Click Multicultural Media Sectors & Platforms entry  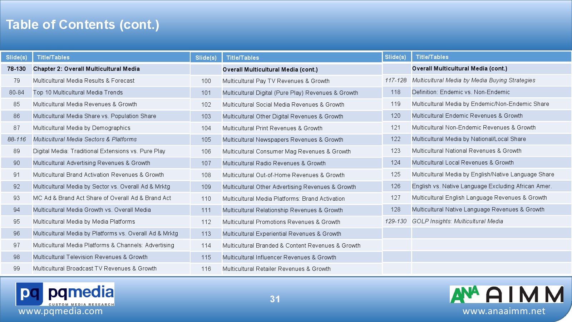[x=85, y=140]
